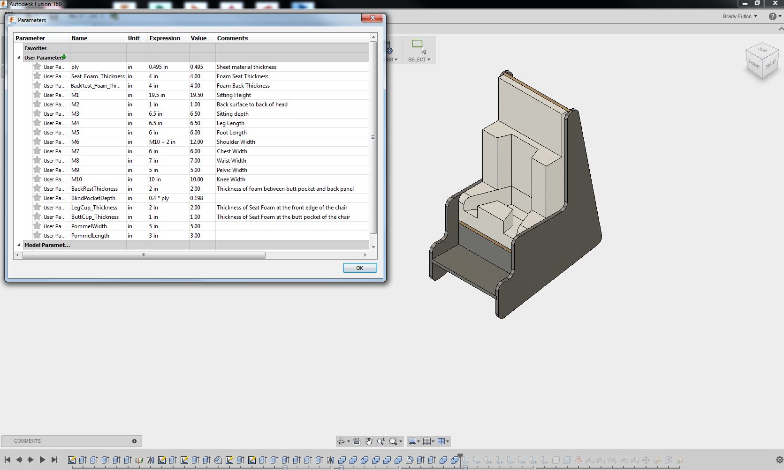784x470 pixels.
Task: Open the SELECT tool menu
Action: tap(419, 60)
